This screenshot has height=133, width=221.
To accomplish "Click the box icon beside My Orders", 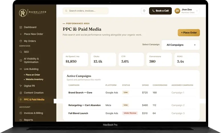I will coord(21,41).
